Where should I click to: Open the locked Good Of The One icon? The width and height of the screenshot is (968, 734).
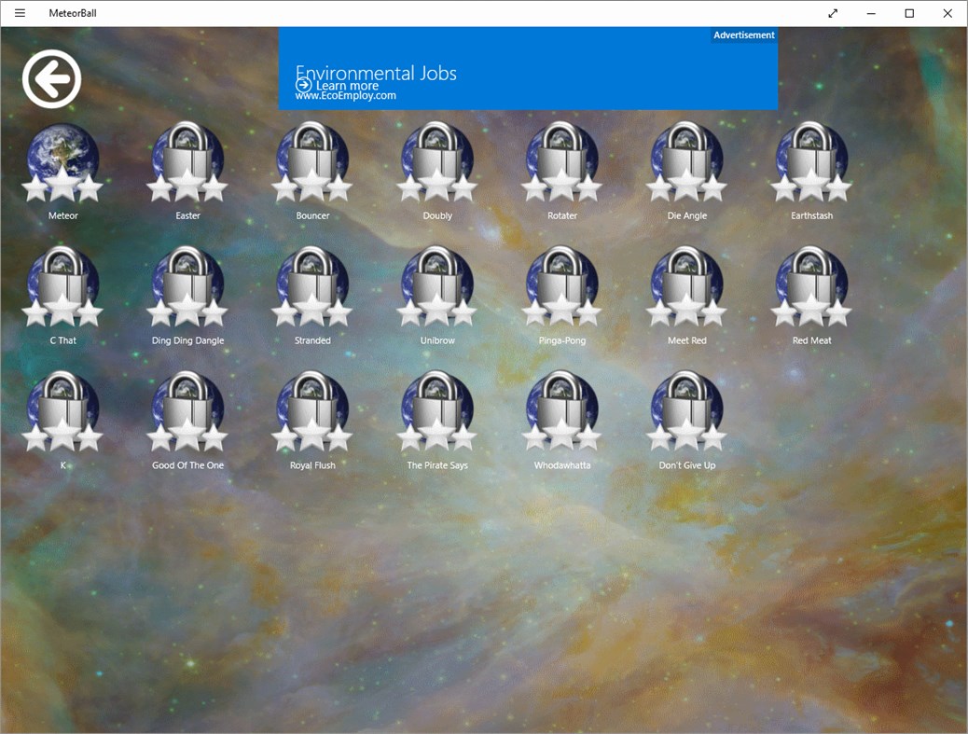(x=187, y=411)
